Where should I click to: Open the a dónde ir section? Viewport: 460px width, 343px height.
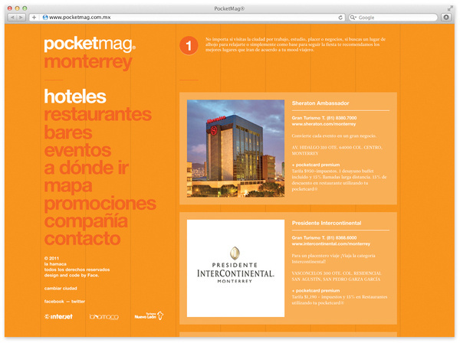coord(86,168)
